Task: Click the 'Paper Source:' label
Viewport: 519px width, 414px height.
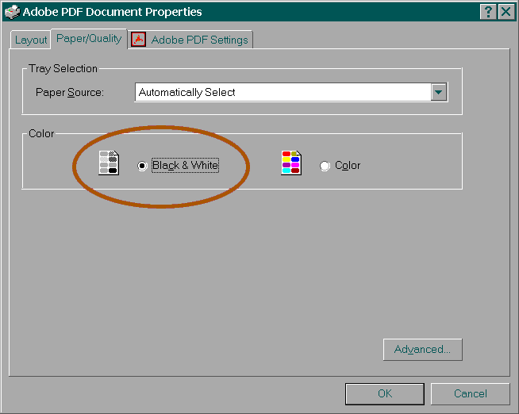Action: point(70,92)
